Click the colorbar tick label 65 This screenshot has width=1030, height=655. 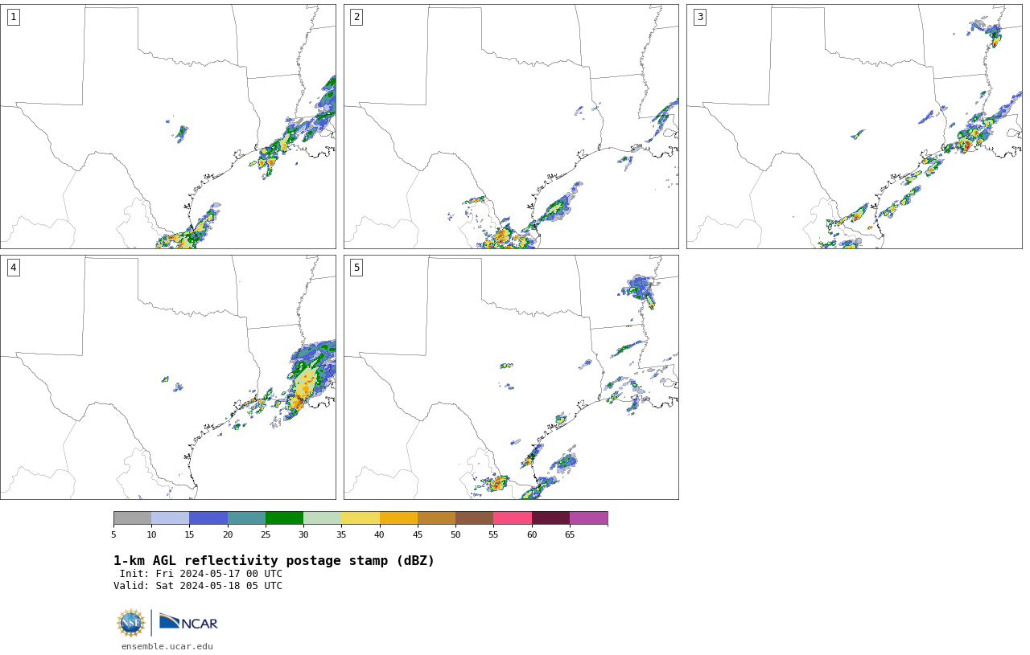click(570, 534)
